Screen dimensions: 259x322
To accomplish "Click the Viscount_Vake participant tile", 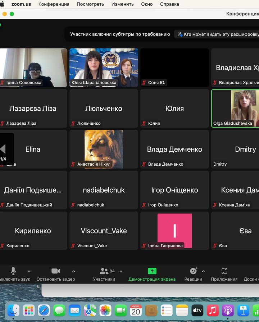I will (x=104, y=231).
